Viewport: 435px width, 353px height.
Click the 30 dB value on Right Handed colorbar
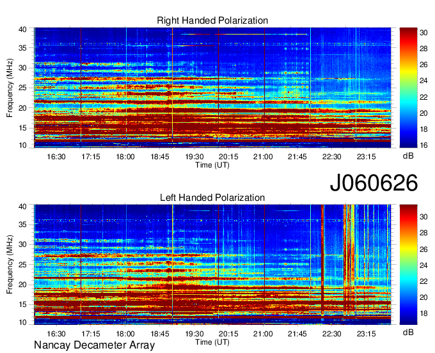coord(423,33)
